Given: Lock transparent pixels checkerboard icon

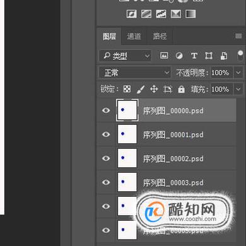Looking at the screenshot, I should tap(127, 89).
